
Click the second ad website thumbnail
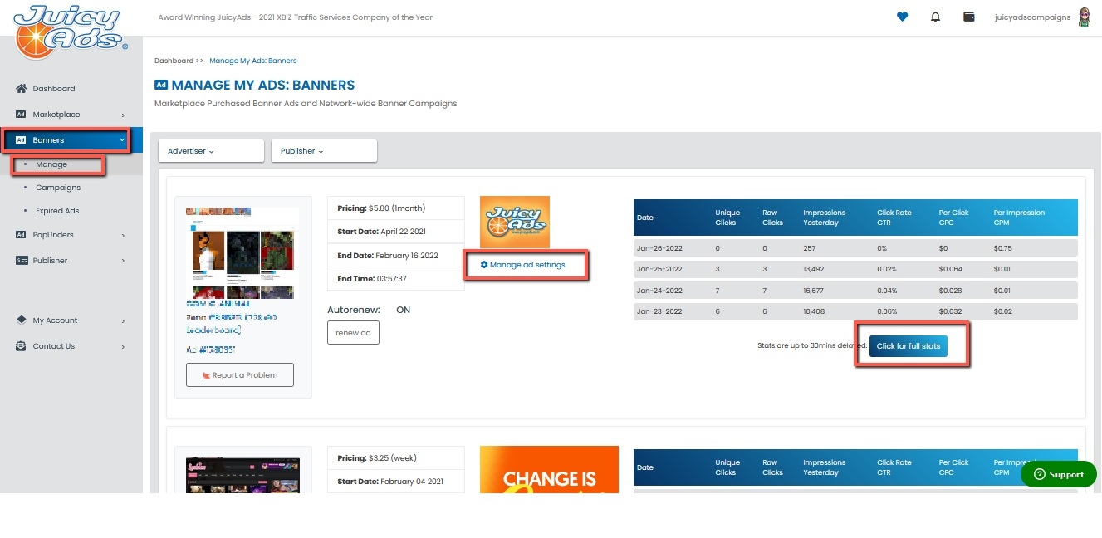pyautogui.click(x=242, y=476)
